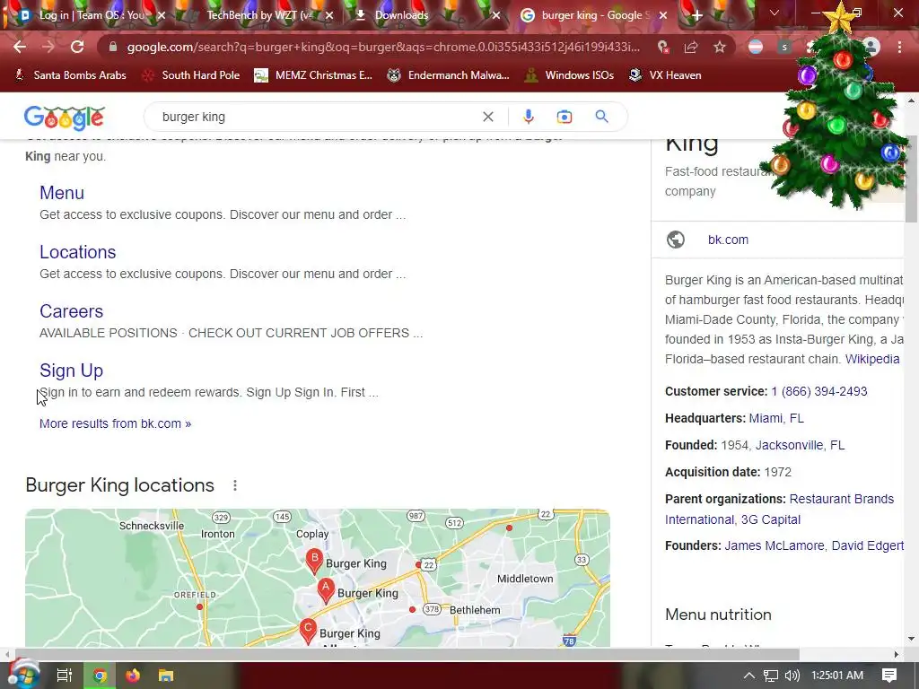
Task: Launch Firefox from the taskbar
Action: click(133, 676)
